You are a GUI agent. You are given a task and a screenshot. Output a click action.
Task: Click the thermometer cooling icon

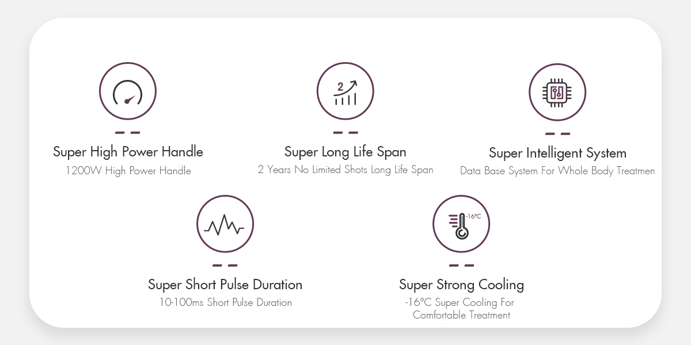pyautogui.click(x=461, y=224)
